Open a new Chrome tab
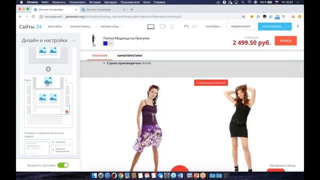The height and width of the screenshot is (180, 320). (131, 9)
